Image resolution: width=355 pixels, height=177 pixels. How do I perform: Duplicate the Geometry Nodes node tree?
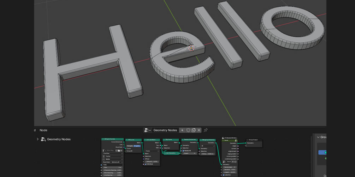tap(194, 130)
